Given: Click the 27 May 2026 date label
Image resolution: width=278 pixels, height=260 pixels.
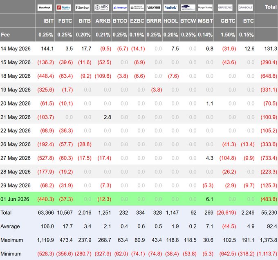Looking at the screenshot, I should coord(16,158).
